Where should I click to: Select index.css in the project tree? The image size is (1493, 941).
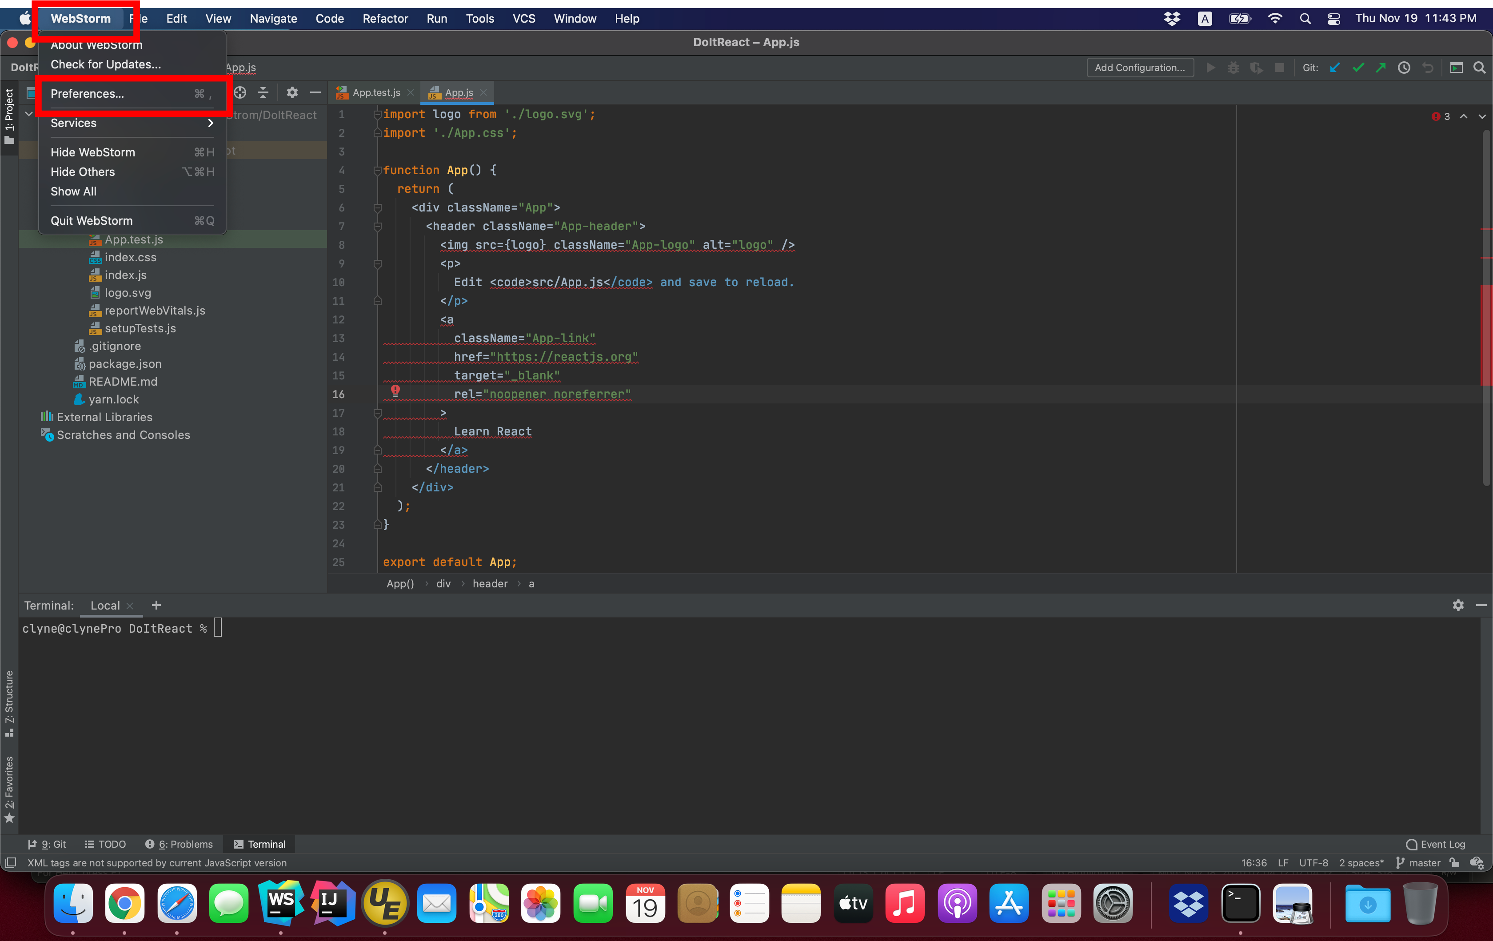(130, 257)
